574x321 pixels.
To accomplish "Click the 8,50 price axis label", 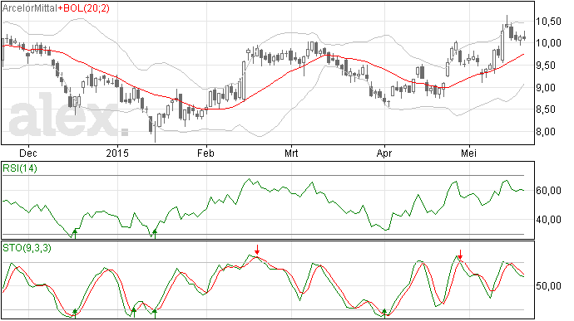I will (x=548, y=109).
